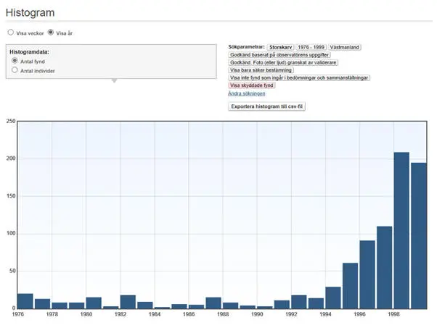Click the red Visa skyddade fynd tag

251,85
